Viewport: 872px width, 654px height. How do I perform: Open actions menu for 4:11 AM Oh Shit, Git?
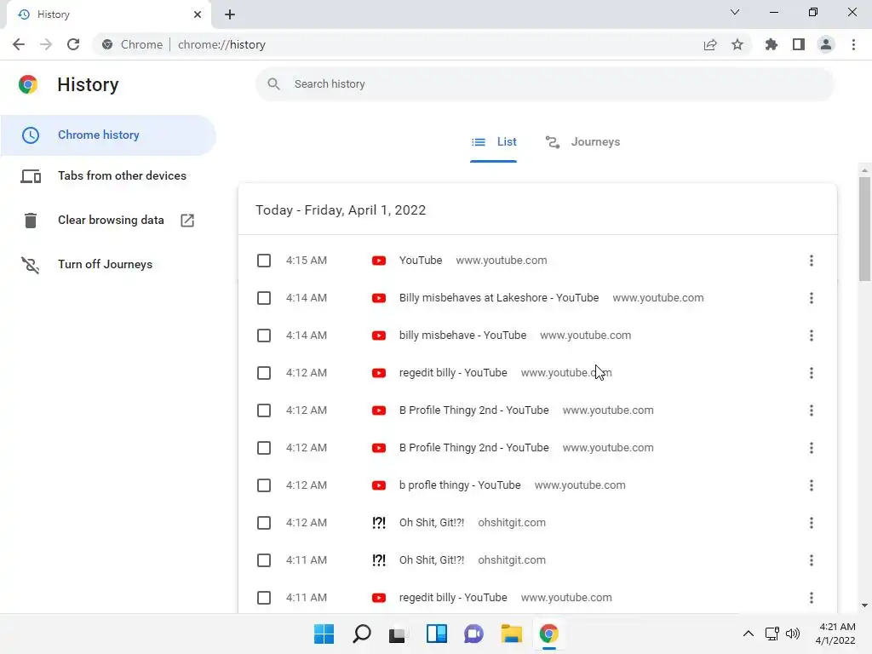[x=812, y=560]
